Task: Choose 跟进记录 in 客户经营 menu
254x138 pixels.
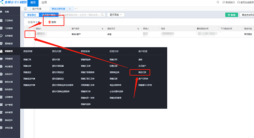Action: 142,72
